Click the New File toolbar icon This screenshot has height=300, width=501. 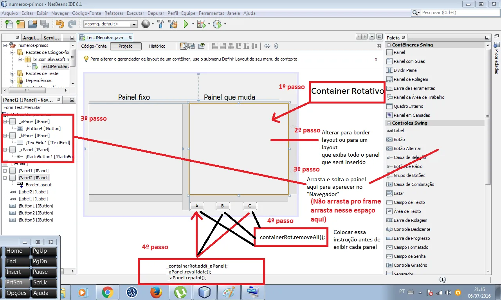click(x=9, y=24)
